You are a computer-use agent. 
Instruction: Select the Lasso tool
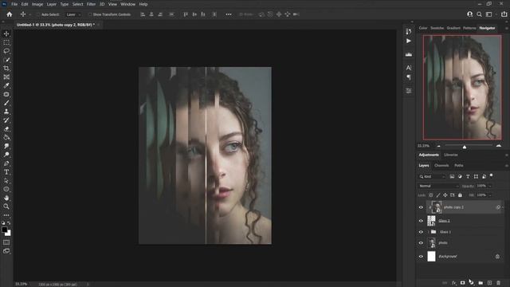6,51
